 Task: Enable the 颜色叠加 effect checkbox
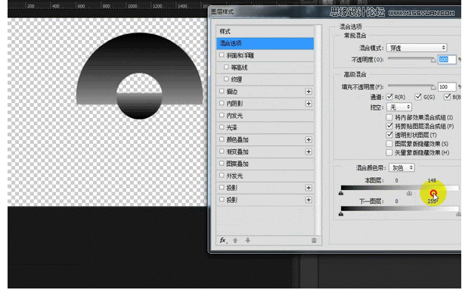(x=222, y=139)
